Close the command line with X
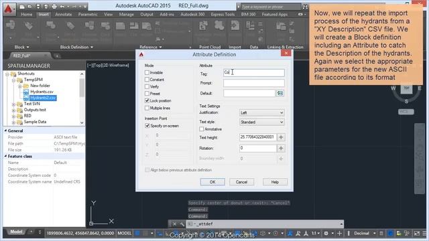Viewport: 429px width, 241px height. (x=174, y=224)
